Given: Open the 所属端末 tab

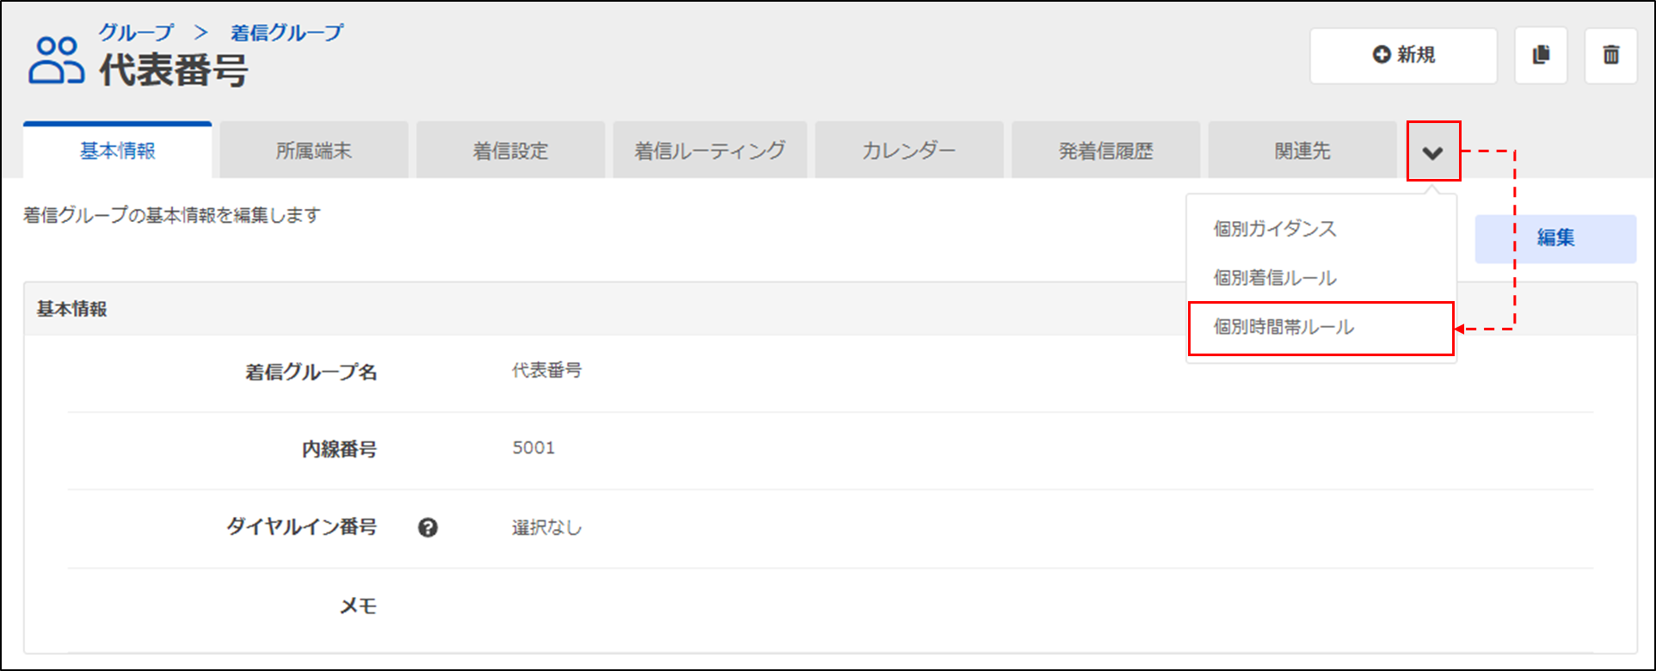Looking at the screenshot, I should click(x=314, y=151).
